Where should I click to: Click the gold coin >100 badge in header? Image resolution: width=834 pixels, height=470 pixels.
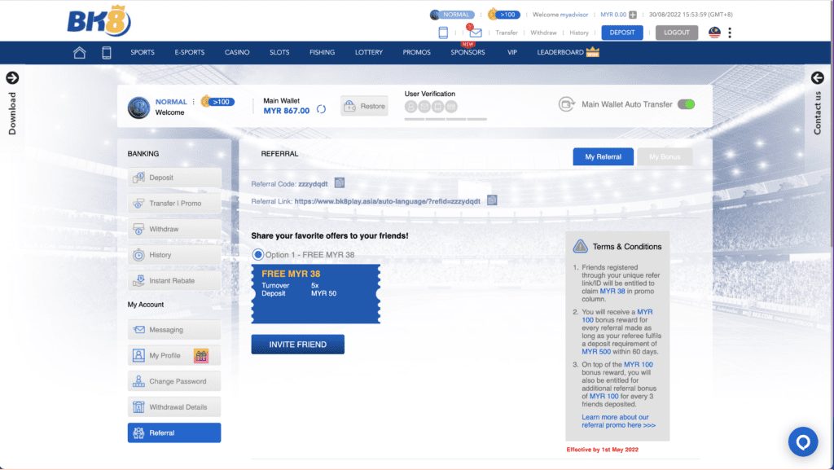pyautogui.click(x=503, y=15)
